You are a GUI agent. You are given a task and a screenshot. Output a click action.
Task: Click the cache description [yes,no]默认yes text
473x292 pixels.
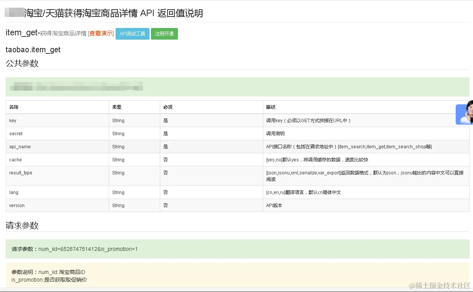[317, 160]
